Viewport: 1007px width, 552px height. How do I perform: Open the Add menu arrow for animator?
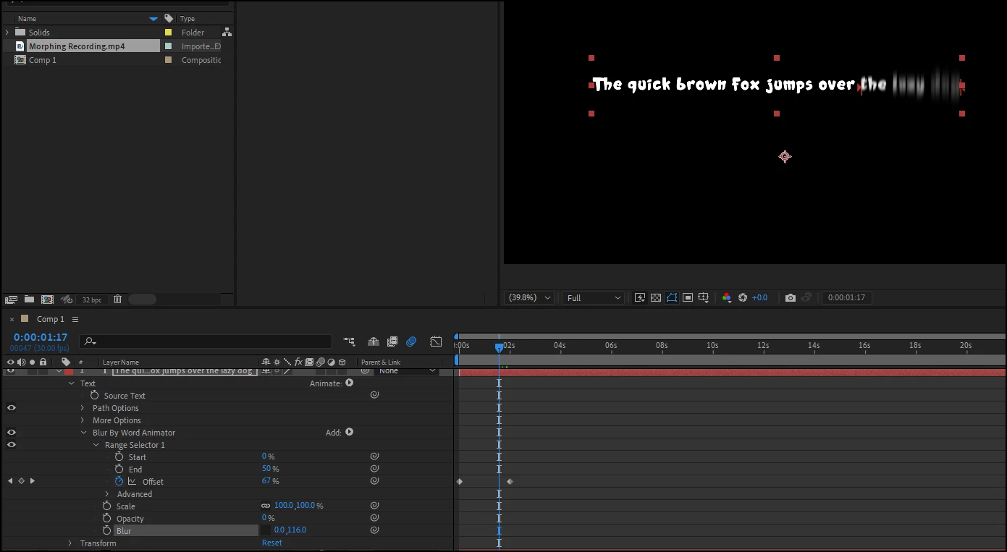point(350,432)
